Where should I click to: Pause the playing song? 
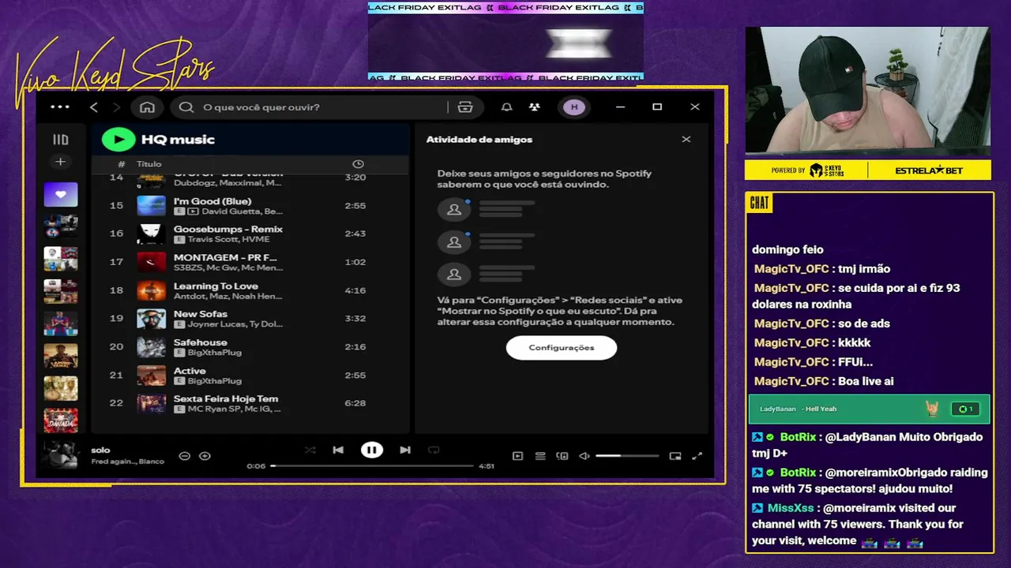(x=372, y=450)
